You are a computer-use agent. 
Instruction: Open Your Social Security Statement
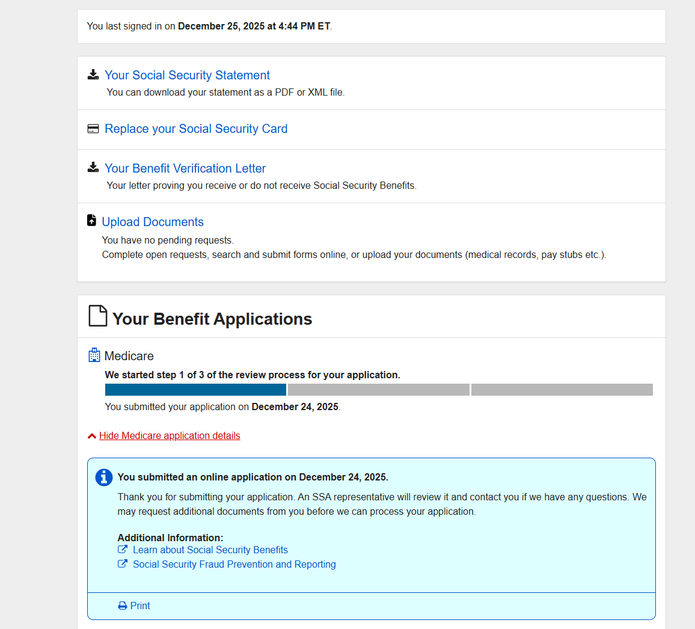187,75
